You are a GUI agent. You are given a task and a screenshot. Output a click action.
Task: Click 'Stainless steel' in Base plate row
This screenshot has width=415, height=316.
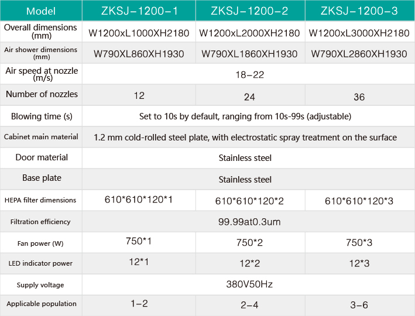pyautogui.click(x=245, y=180)
